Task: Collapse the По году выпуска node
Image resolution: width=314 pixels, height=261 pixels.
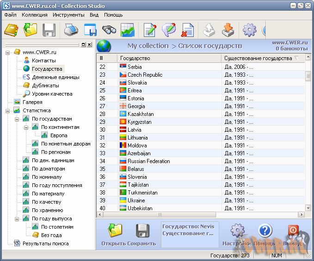Action: click(x=17, y=219)
